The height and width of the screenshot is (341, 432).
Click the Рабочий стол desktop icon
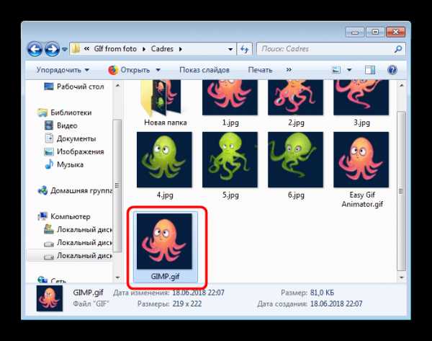[49, 87]
